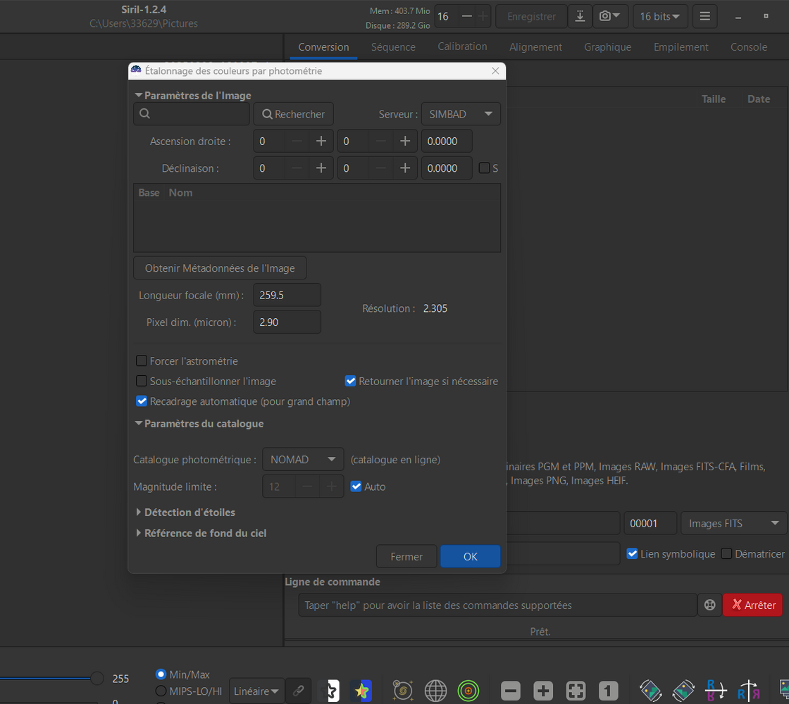Image resolution: width=789 pixels, height=704 pixels.
Task: Click the hamburger menu icon in header
Action: coord(705,16)
